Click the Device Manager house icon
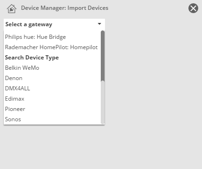Image resolution: width=202 pixels, height=169 pixels. coord(12,8)
